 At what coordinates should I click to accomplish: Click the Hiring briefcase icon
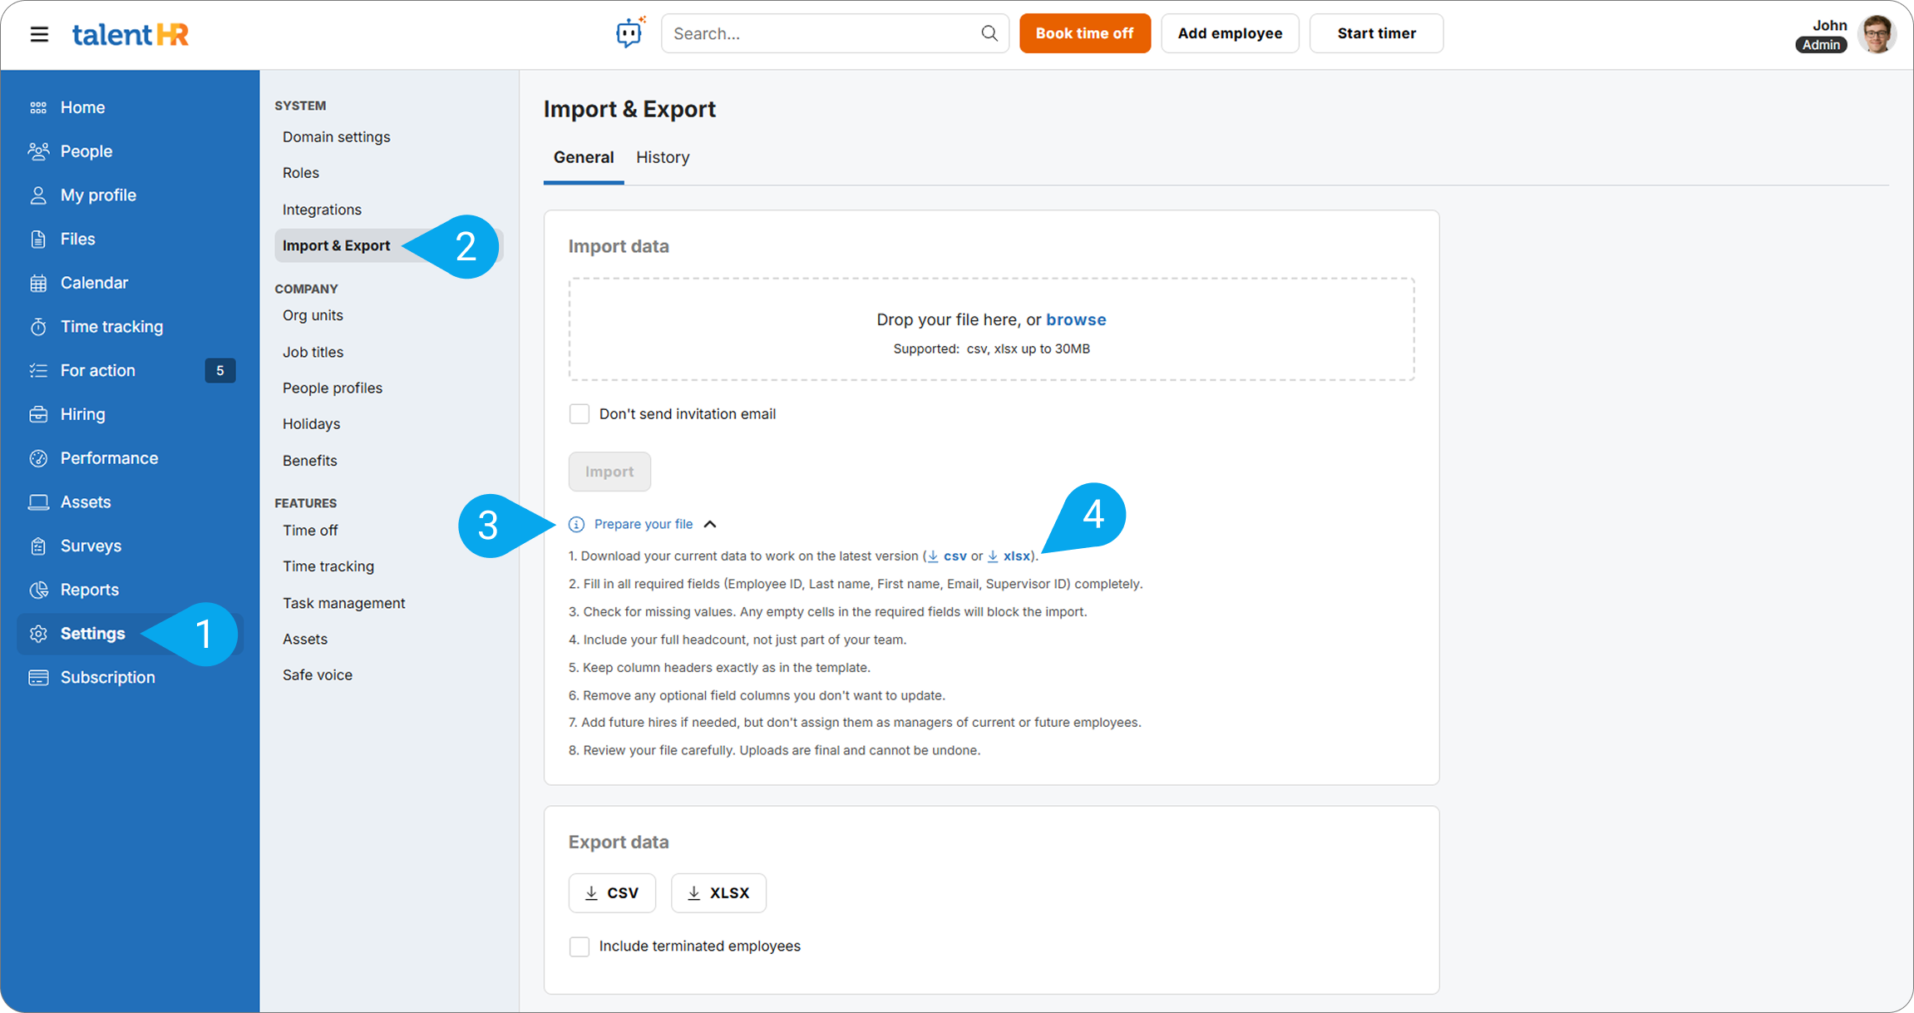(x=38, y=414)
